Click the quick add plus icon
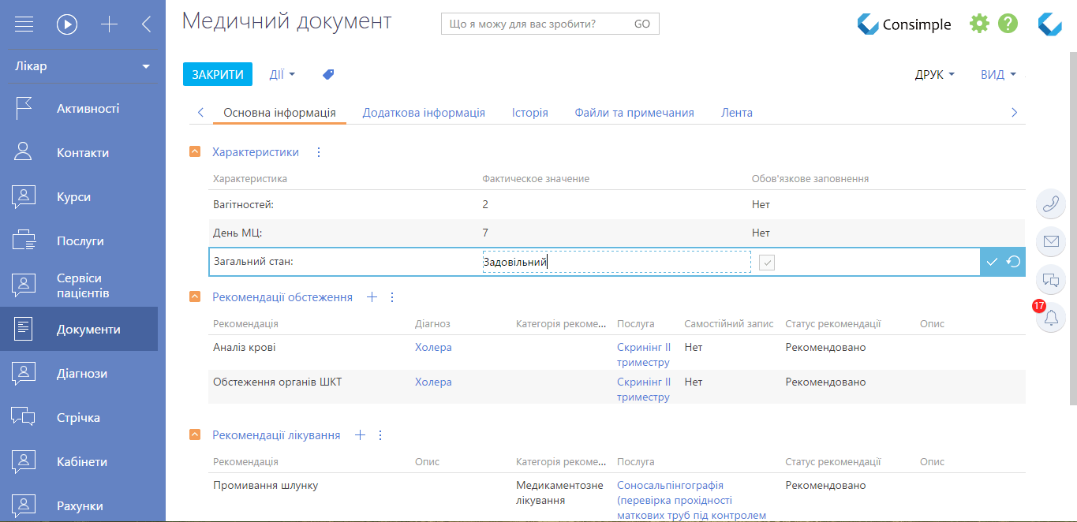1077x522 pixels. tap(109, 24)
